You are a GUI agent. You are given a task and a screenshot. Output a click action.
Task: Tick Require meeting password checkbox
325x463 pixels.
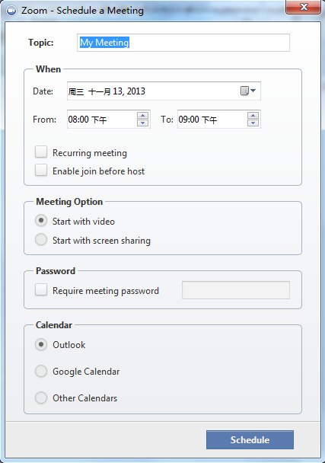pos(41,289)
